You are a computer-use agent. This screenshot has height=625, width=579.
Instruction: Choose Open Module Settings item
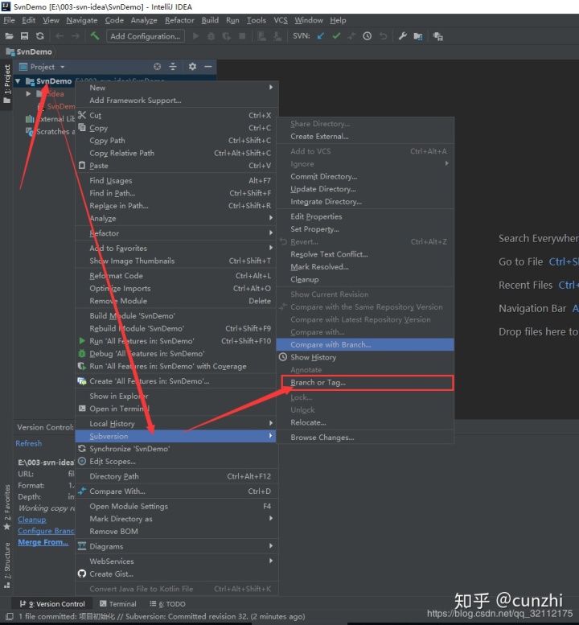click(177, 506)
